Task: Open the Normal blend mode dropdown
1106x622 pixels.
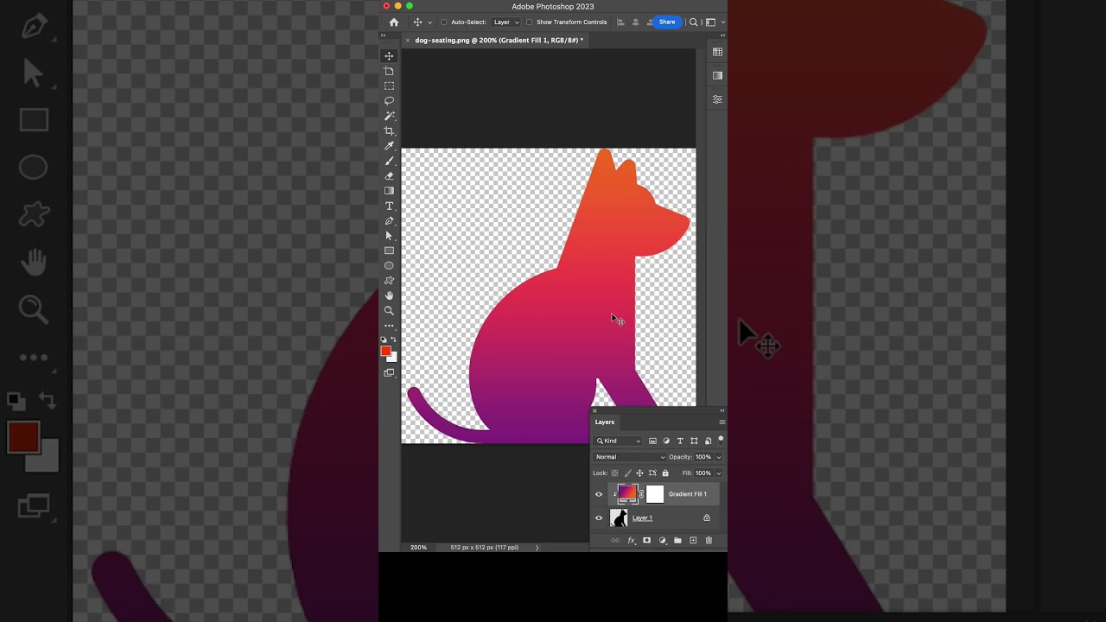Action: tap(630, 457)
